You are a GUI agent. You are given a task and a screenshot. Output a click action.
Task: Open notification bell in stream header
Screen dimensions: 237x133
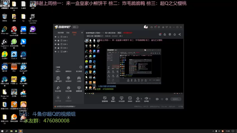[x=174, y=34]
